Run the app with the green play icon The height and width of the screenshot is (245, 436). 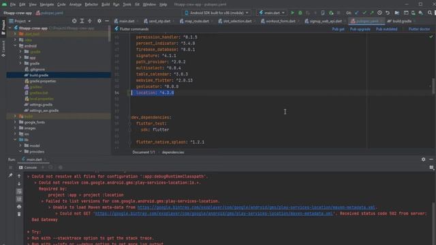292,13
